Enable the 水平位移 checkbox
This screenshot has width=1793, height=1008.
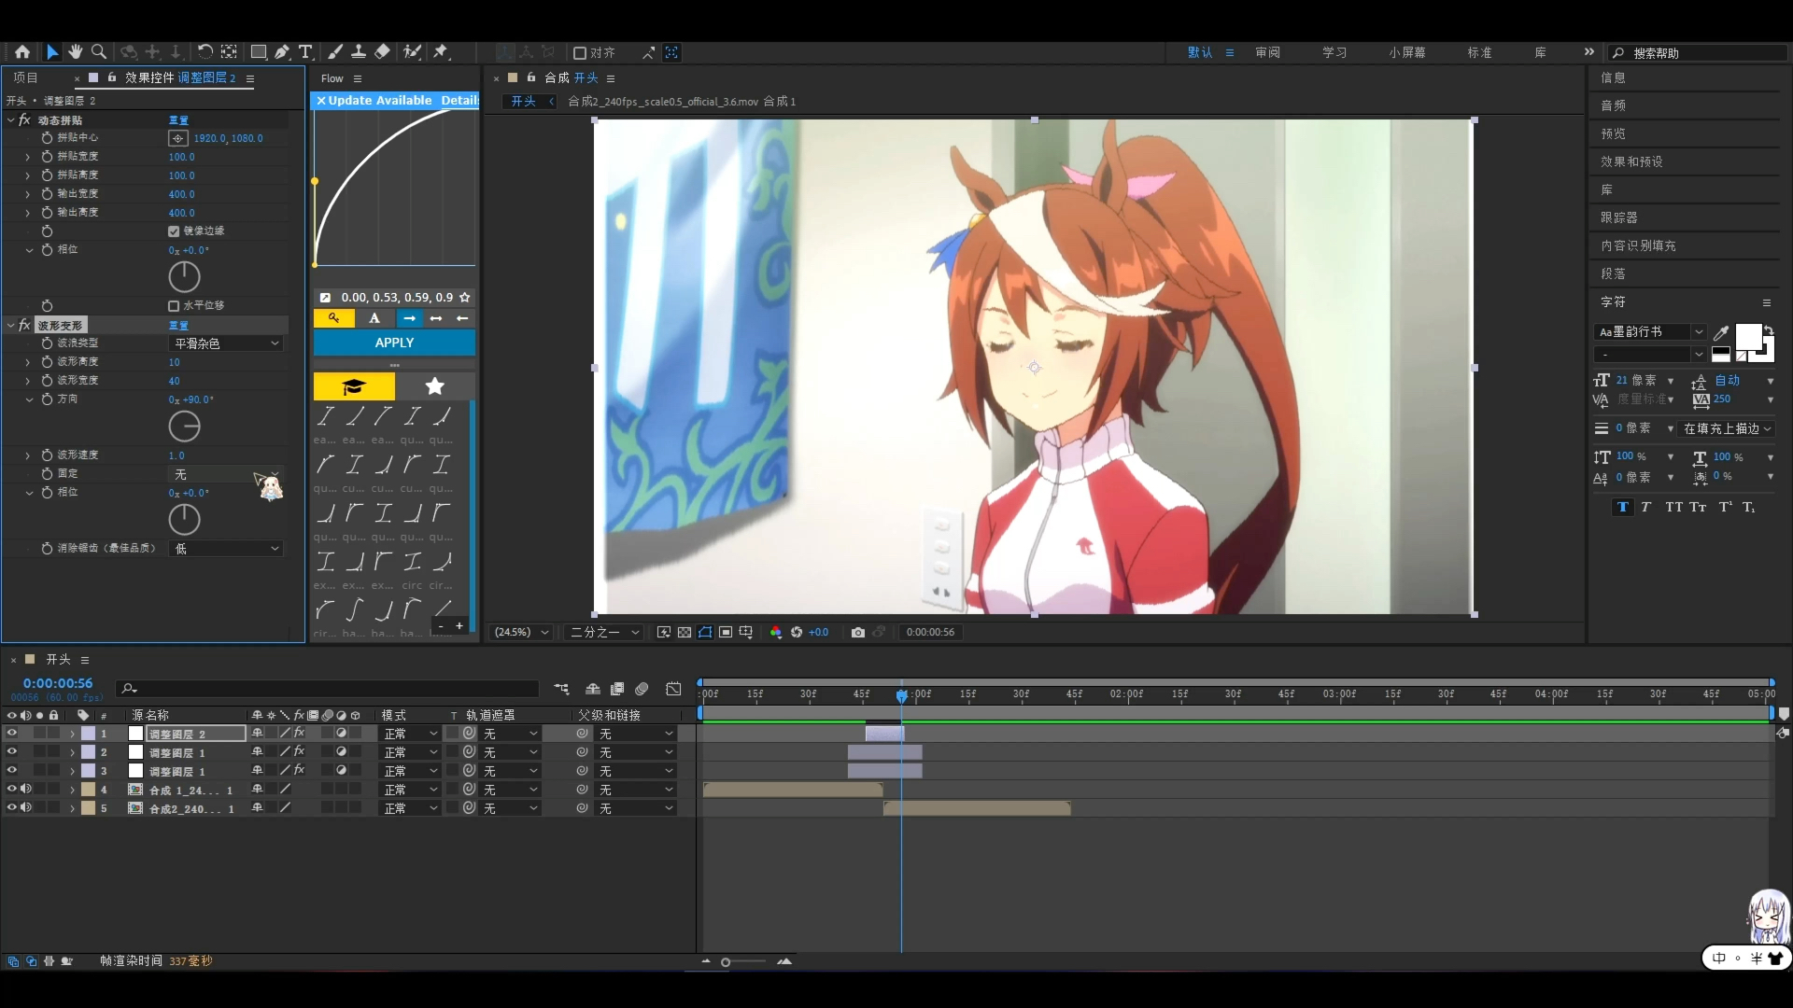coord(174,305)
